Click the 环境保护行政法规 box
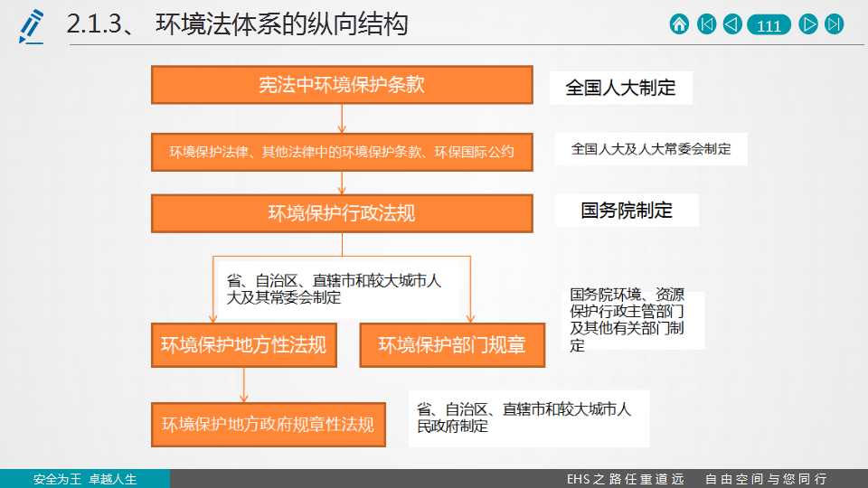The width and height of the screenshot is (868, 488). click(342, 213)
